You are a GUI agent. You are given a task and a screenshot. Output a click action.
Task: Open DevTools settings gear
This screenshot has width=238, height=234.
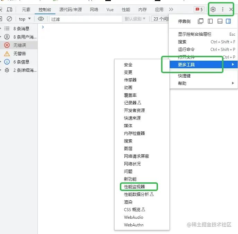(213, 9)
